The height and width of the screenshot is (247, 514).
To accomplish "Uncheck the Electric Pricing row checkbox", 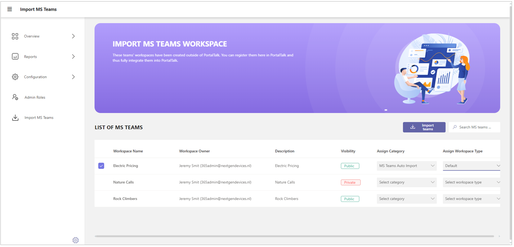I will tap(101, 166).
